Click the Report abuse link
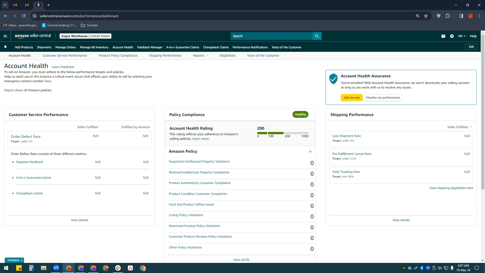 pos(14,90)
